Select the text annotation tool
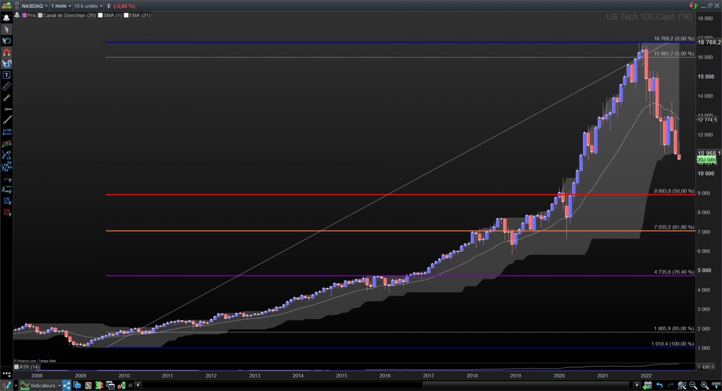This screenshot has height=391, width=722. [x=6, y=75]
